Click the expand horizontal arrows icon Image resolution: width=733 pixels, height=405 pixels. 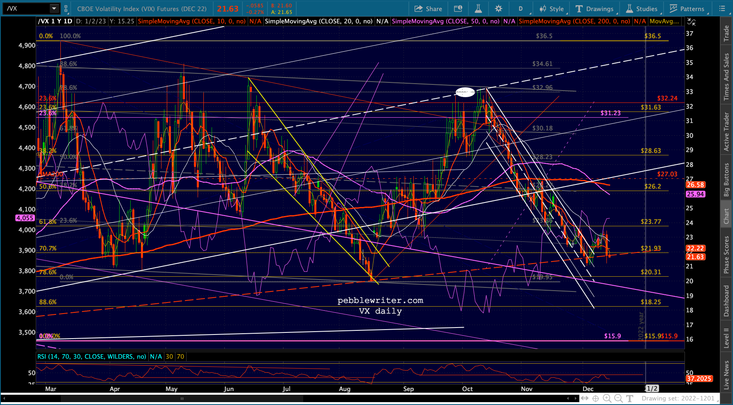[x=584, y=398]
